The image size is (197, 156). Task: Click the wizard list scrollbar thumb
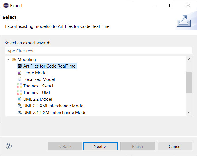point(189,82)
